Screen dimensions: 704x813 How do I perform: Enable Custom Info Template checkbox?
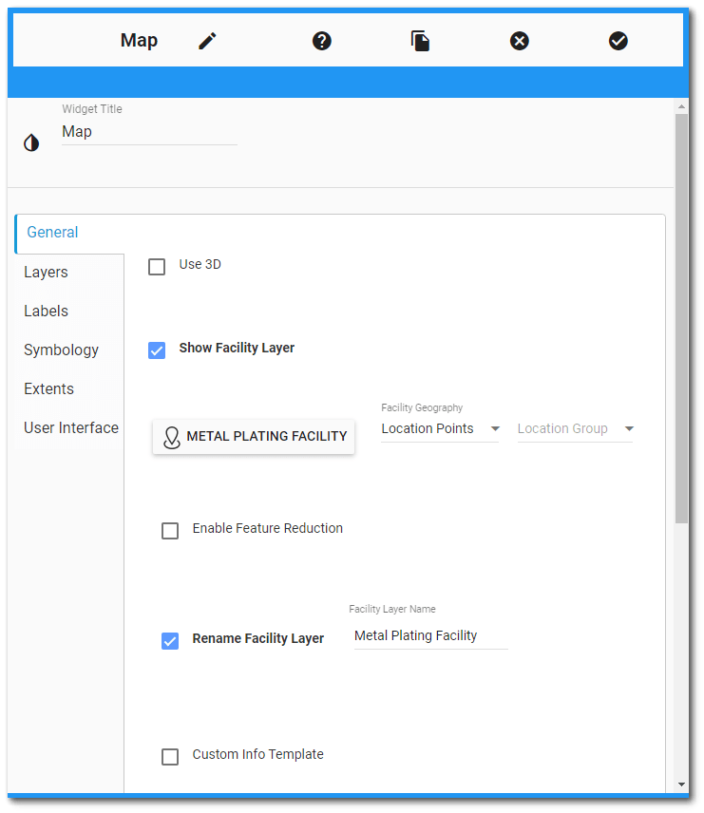click(x=170, y=757)
